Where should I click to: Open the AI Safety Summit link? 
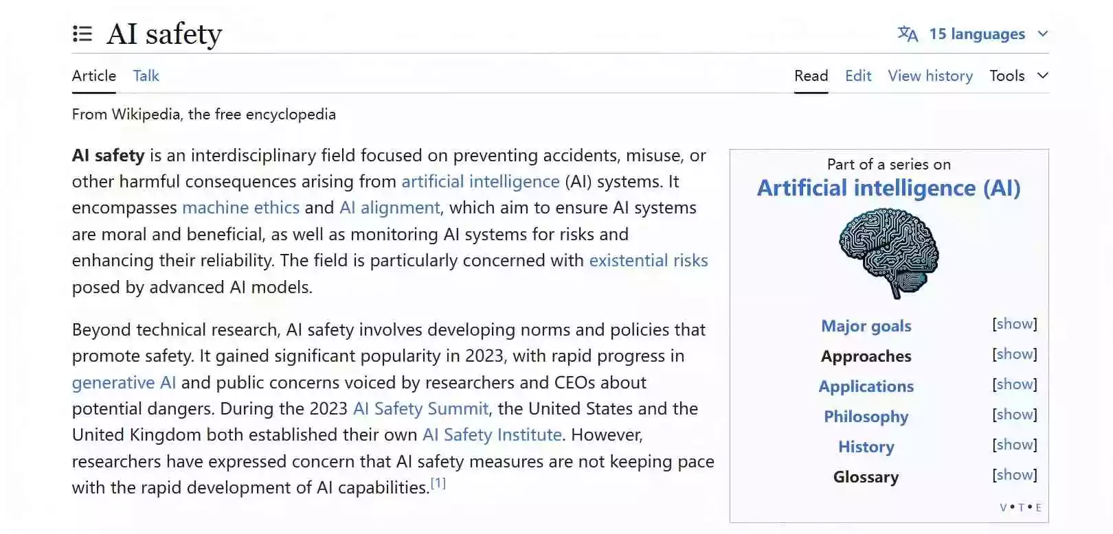(x=420, y=408)
